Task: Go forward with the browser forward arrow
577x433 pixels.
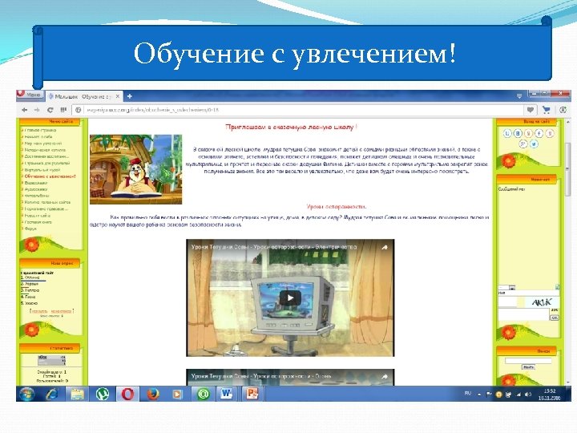Action: click(x=37, y=110)
